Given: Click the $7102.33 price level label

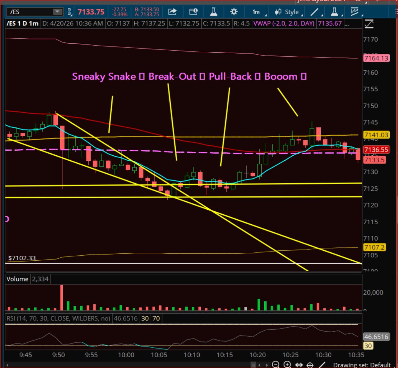Looking at the screenshot, I should [22, 258].
